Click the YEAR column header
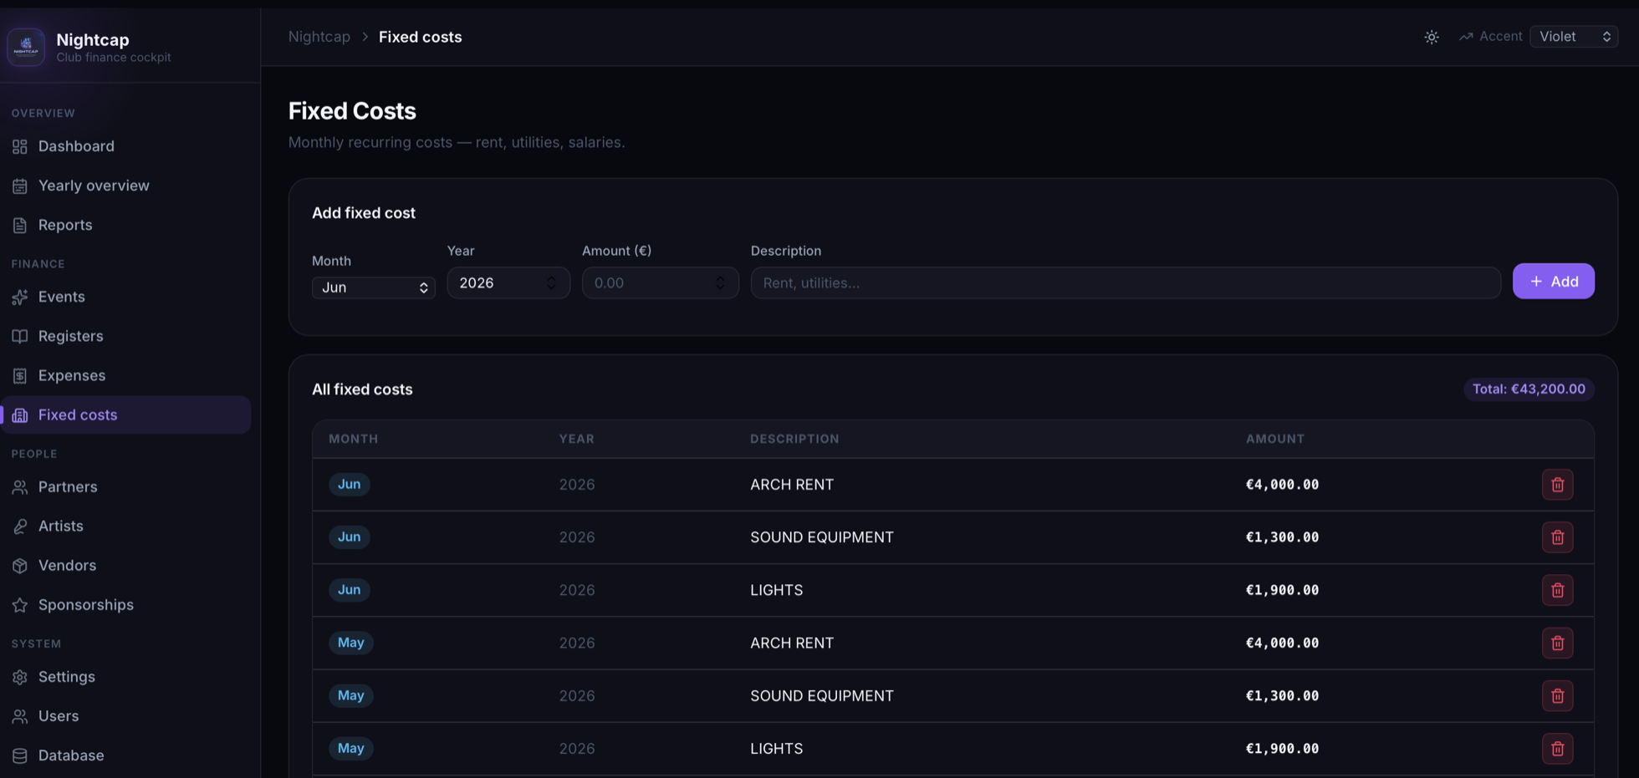Image resolution: width=1639 pixels, height=778 pixels. point(577,439)
